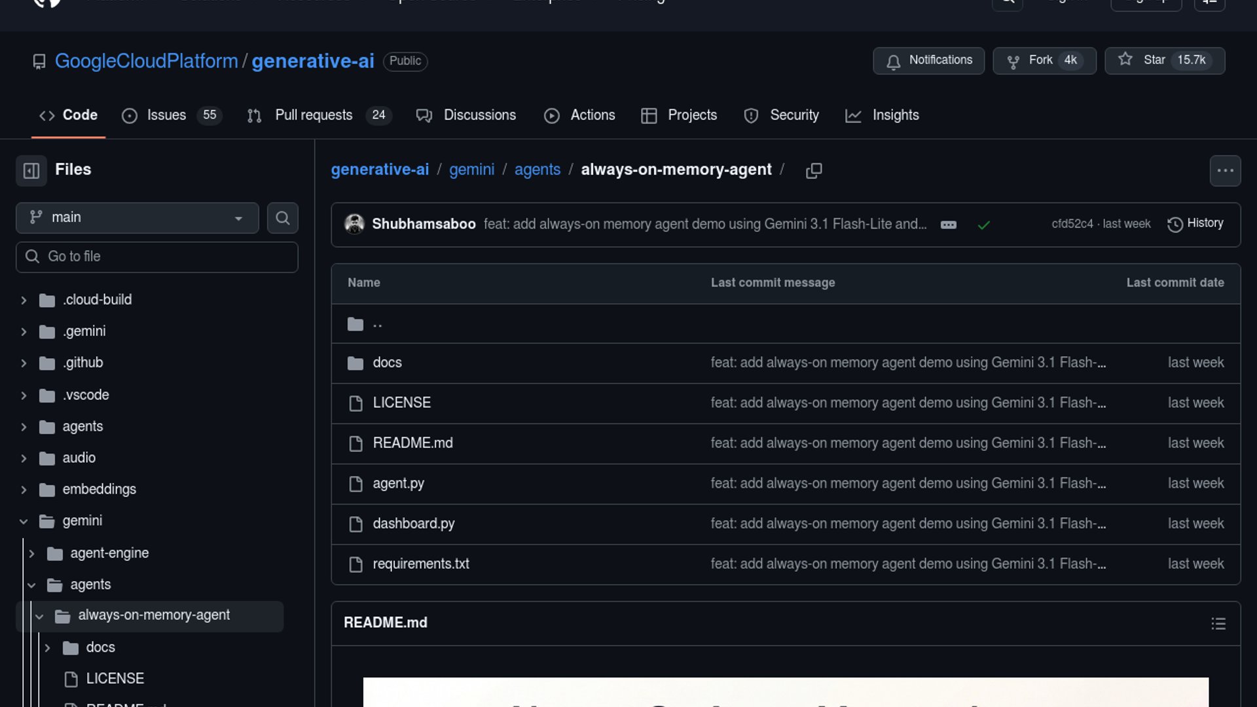The height and width of the screenshot is (707, 1257).
Task: Copy path using the copy icon
Action: [814, 170]
